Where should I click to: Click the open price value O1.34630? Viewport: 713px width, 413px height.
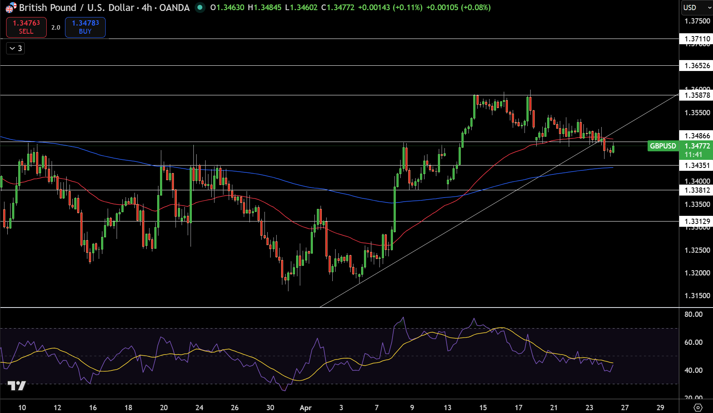point(227,7)
